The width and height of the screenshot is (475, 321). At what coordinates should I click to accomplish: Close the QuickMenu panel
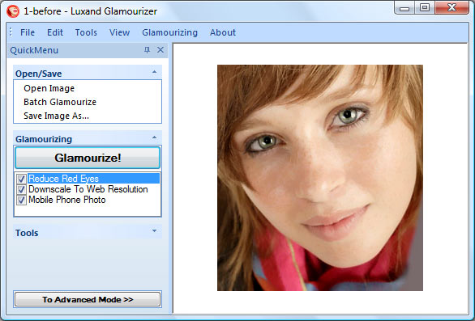(160, 50)
